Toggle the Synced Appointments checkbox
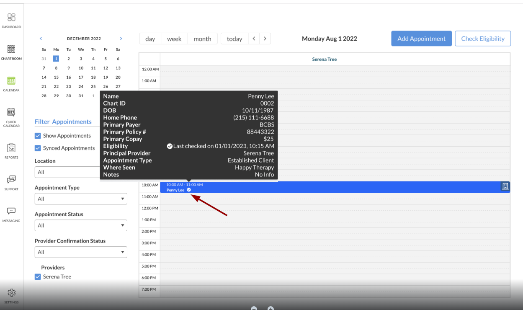The image size is (523, 310). (38, 148)
